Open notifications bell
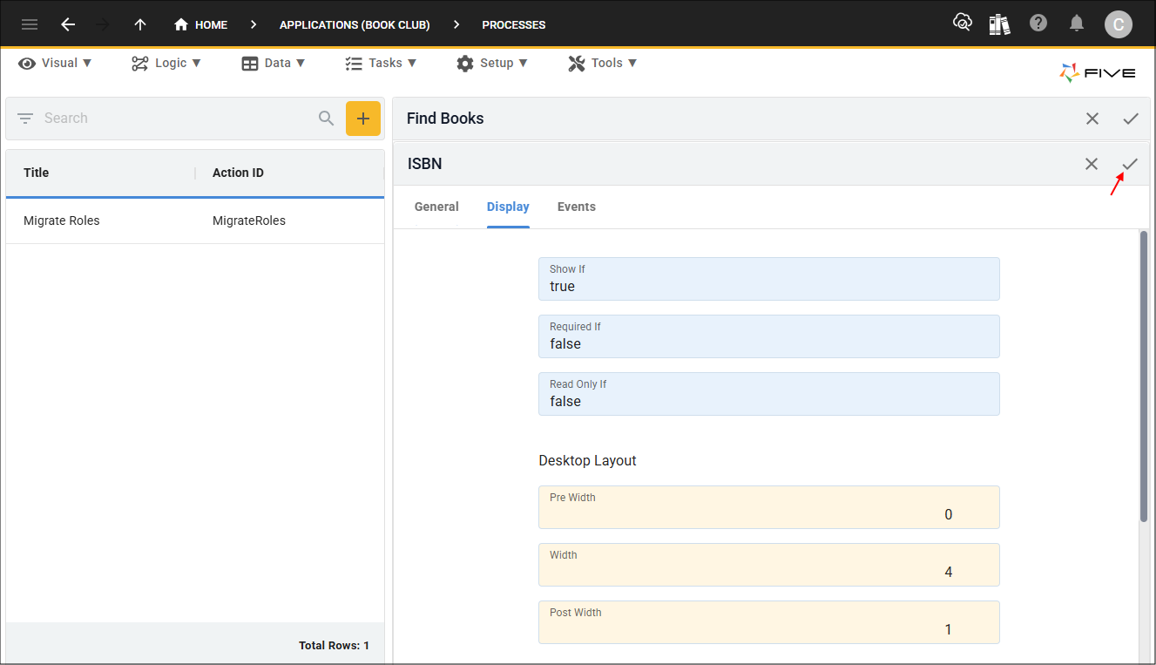Image resolution: width=1156 pixels, height=665 pixels. pos(1078,24)
